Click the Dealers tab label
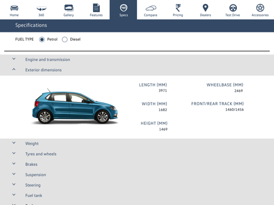Screen dimensions: 274x205 coord(205,15)
